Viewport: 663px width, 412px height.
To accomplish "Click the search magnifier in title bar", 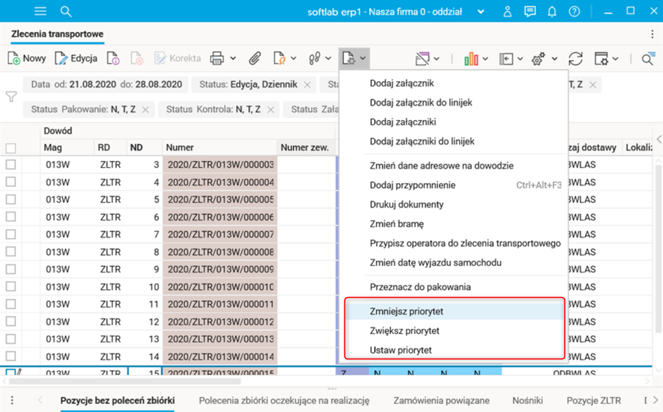I will [66, 11].
